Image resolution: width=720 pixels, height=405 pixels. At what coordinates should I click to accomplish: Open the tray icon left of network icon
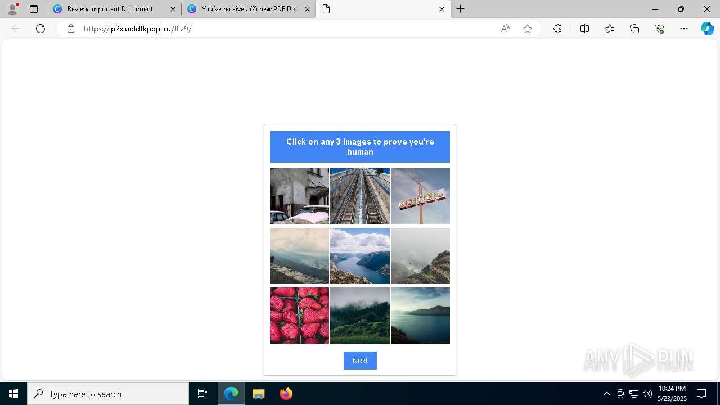pos(620,394)
